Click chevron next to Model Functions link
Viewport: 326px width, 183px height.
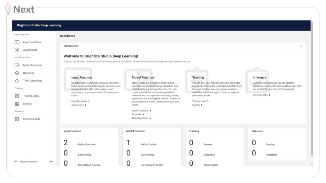150,111
